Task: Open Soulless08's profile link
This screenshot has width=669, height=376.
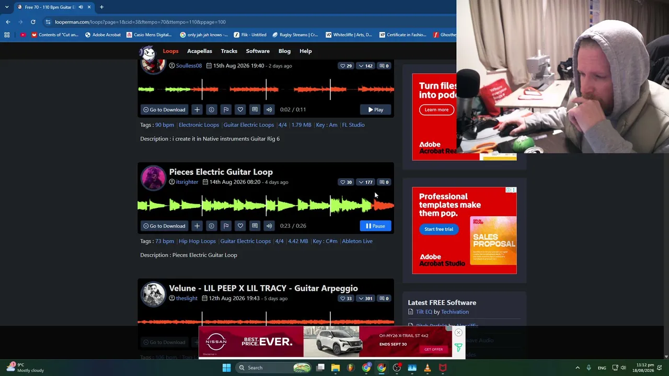Action: point(189,66)
